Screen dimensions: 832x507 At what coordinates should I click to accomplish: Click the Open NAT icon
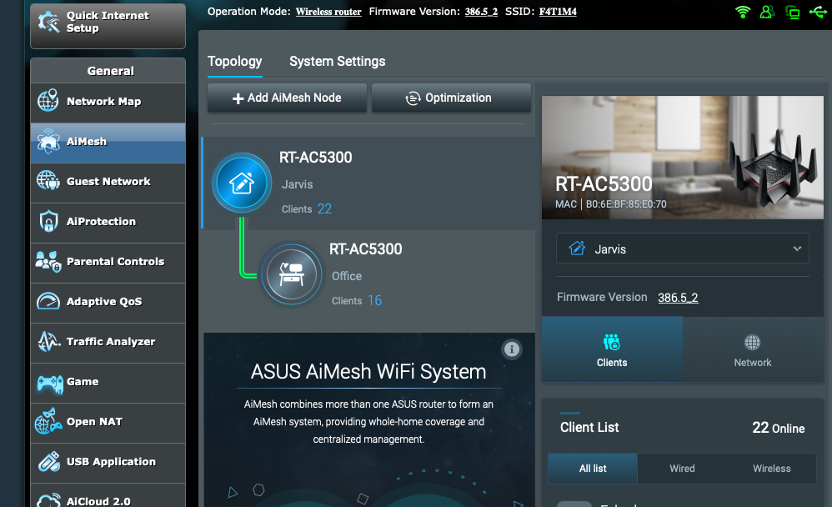click(48, 421)
